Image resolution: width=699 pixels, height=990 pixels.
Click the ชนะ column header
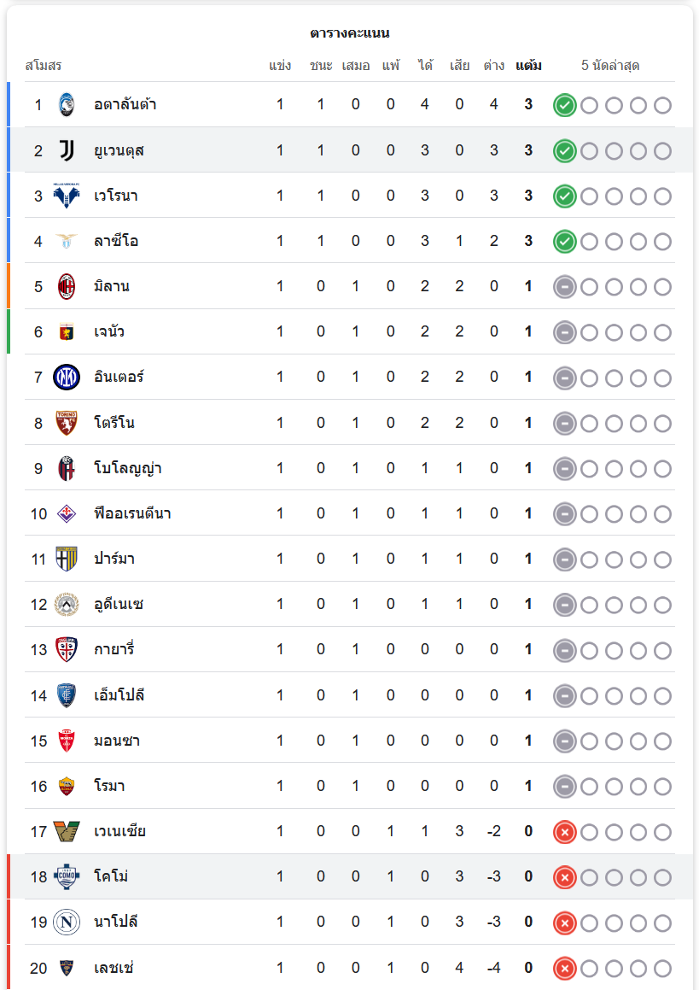pyautogui.click(x=321, y=66)
